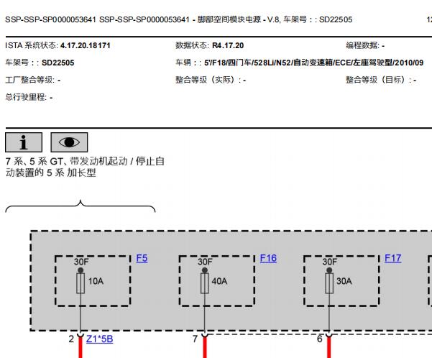Select the 30A fuse symbol in F17
This screenshot has width=432, height=358.
(x=329, y=283)
